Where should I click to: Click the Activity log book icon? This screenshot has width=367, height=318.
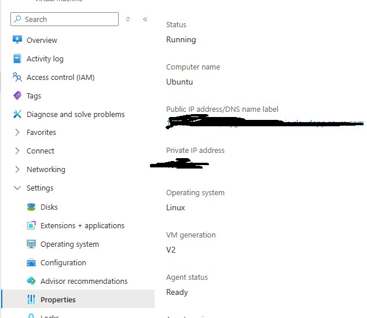click(x=17, y=59)
